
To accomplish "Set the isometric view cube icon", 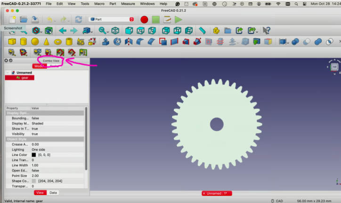I will [x=115, y=31].
